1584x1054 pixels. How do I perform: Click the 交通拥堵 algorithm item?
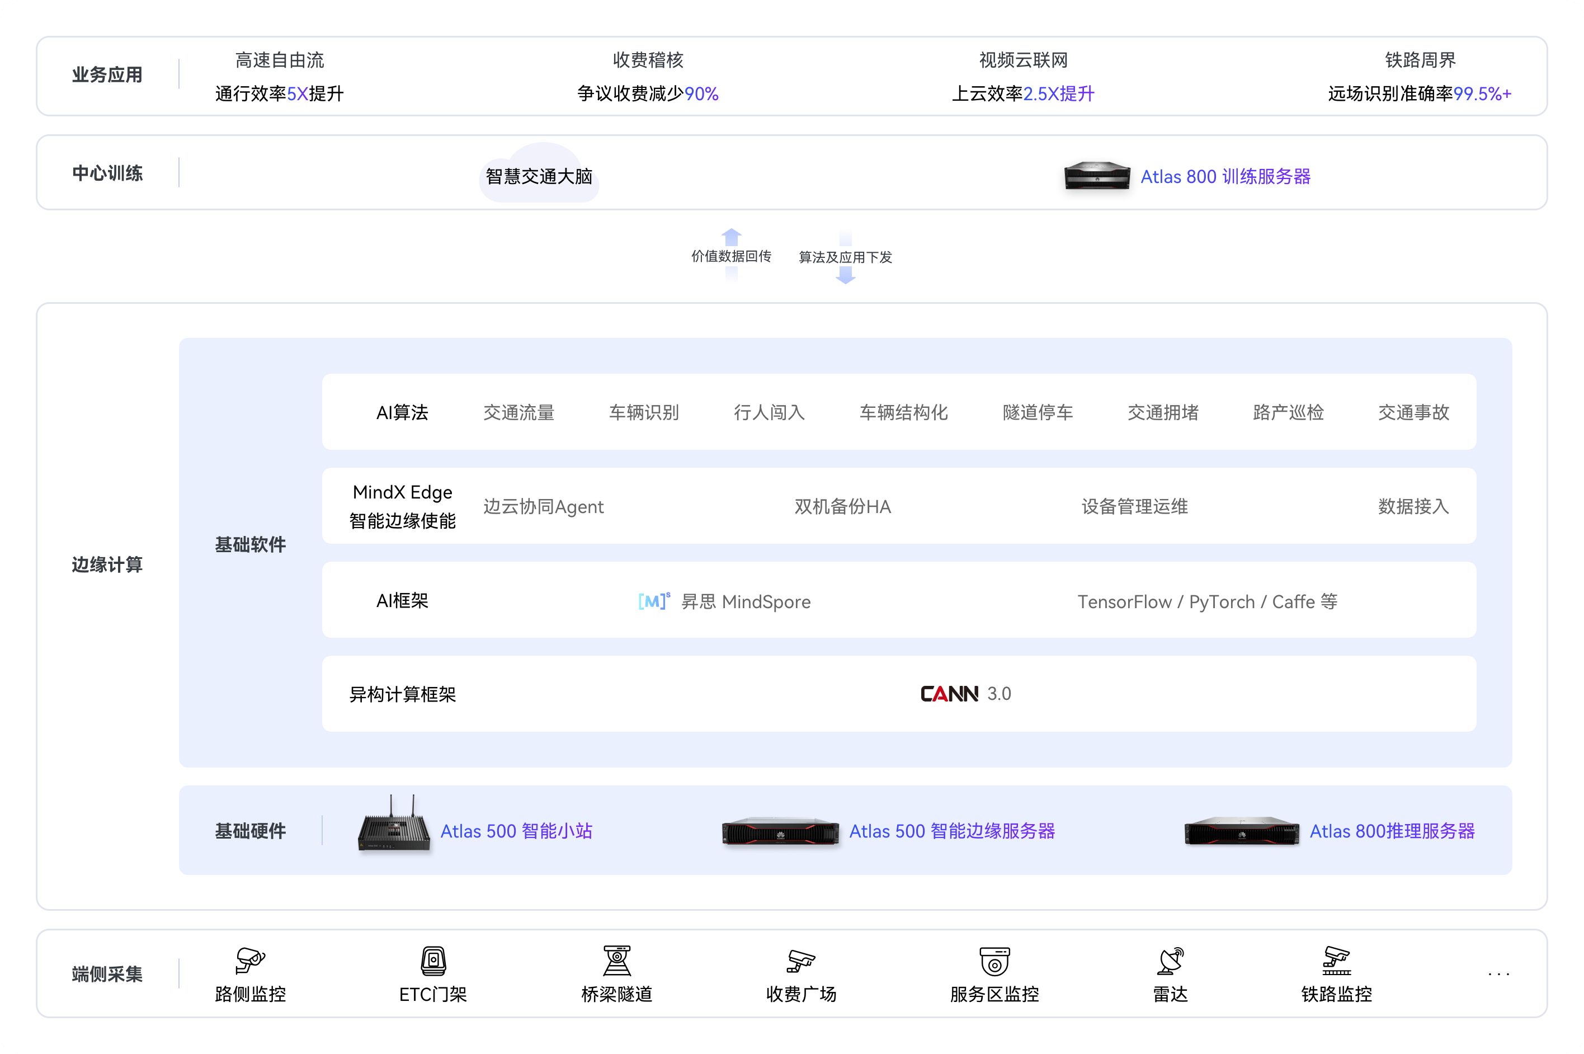click(1163, 413)
